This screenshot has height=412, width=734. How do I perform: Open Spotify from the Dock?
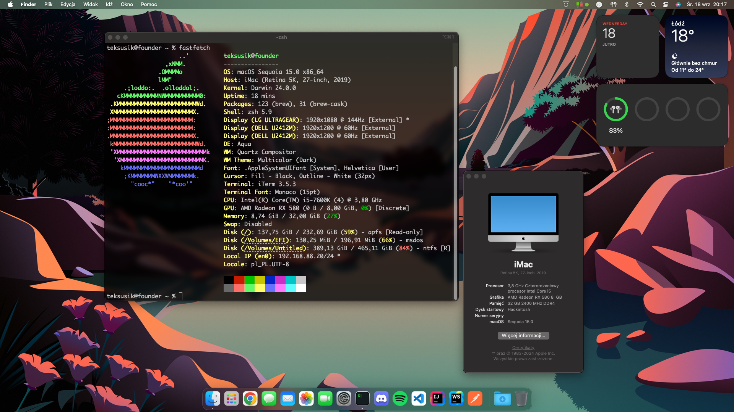pos(400,399)
